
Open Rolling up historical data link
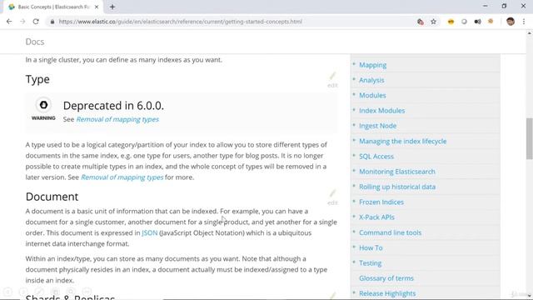coord(397,187)
